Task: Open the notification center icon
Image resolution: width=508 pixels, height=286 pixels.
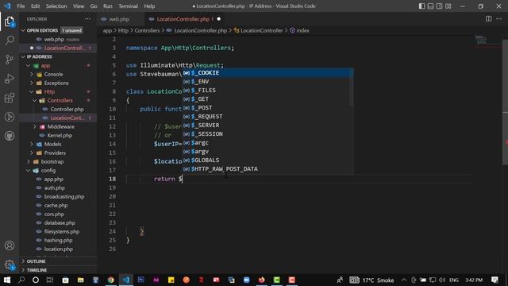Action: [x=495, y=280]
